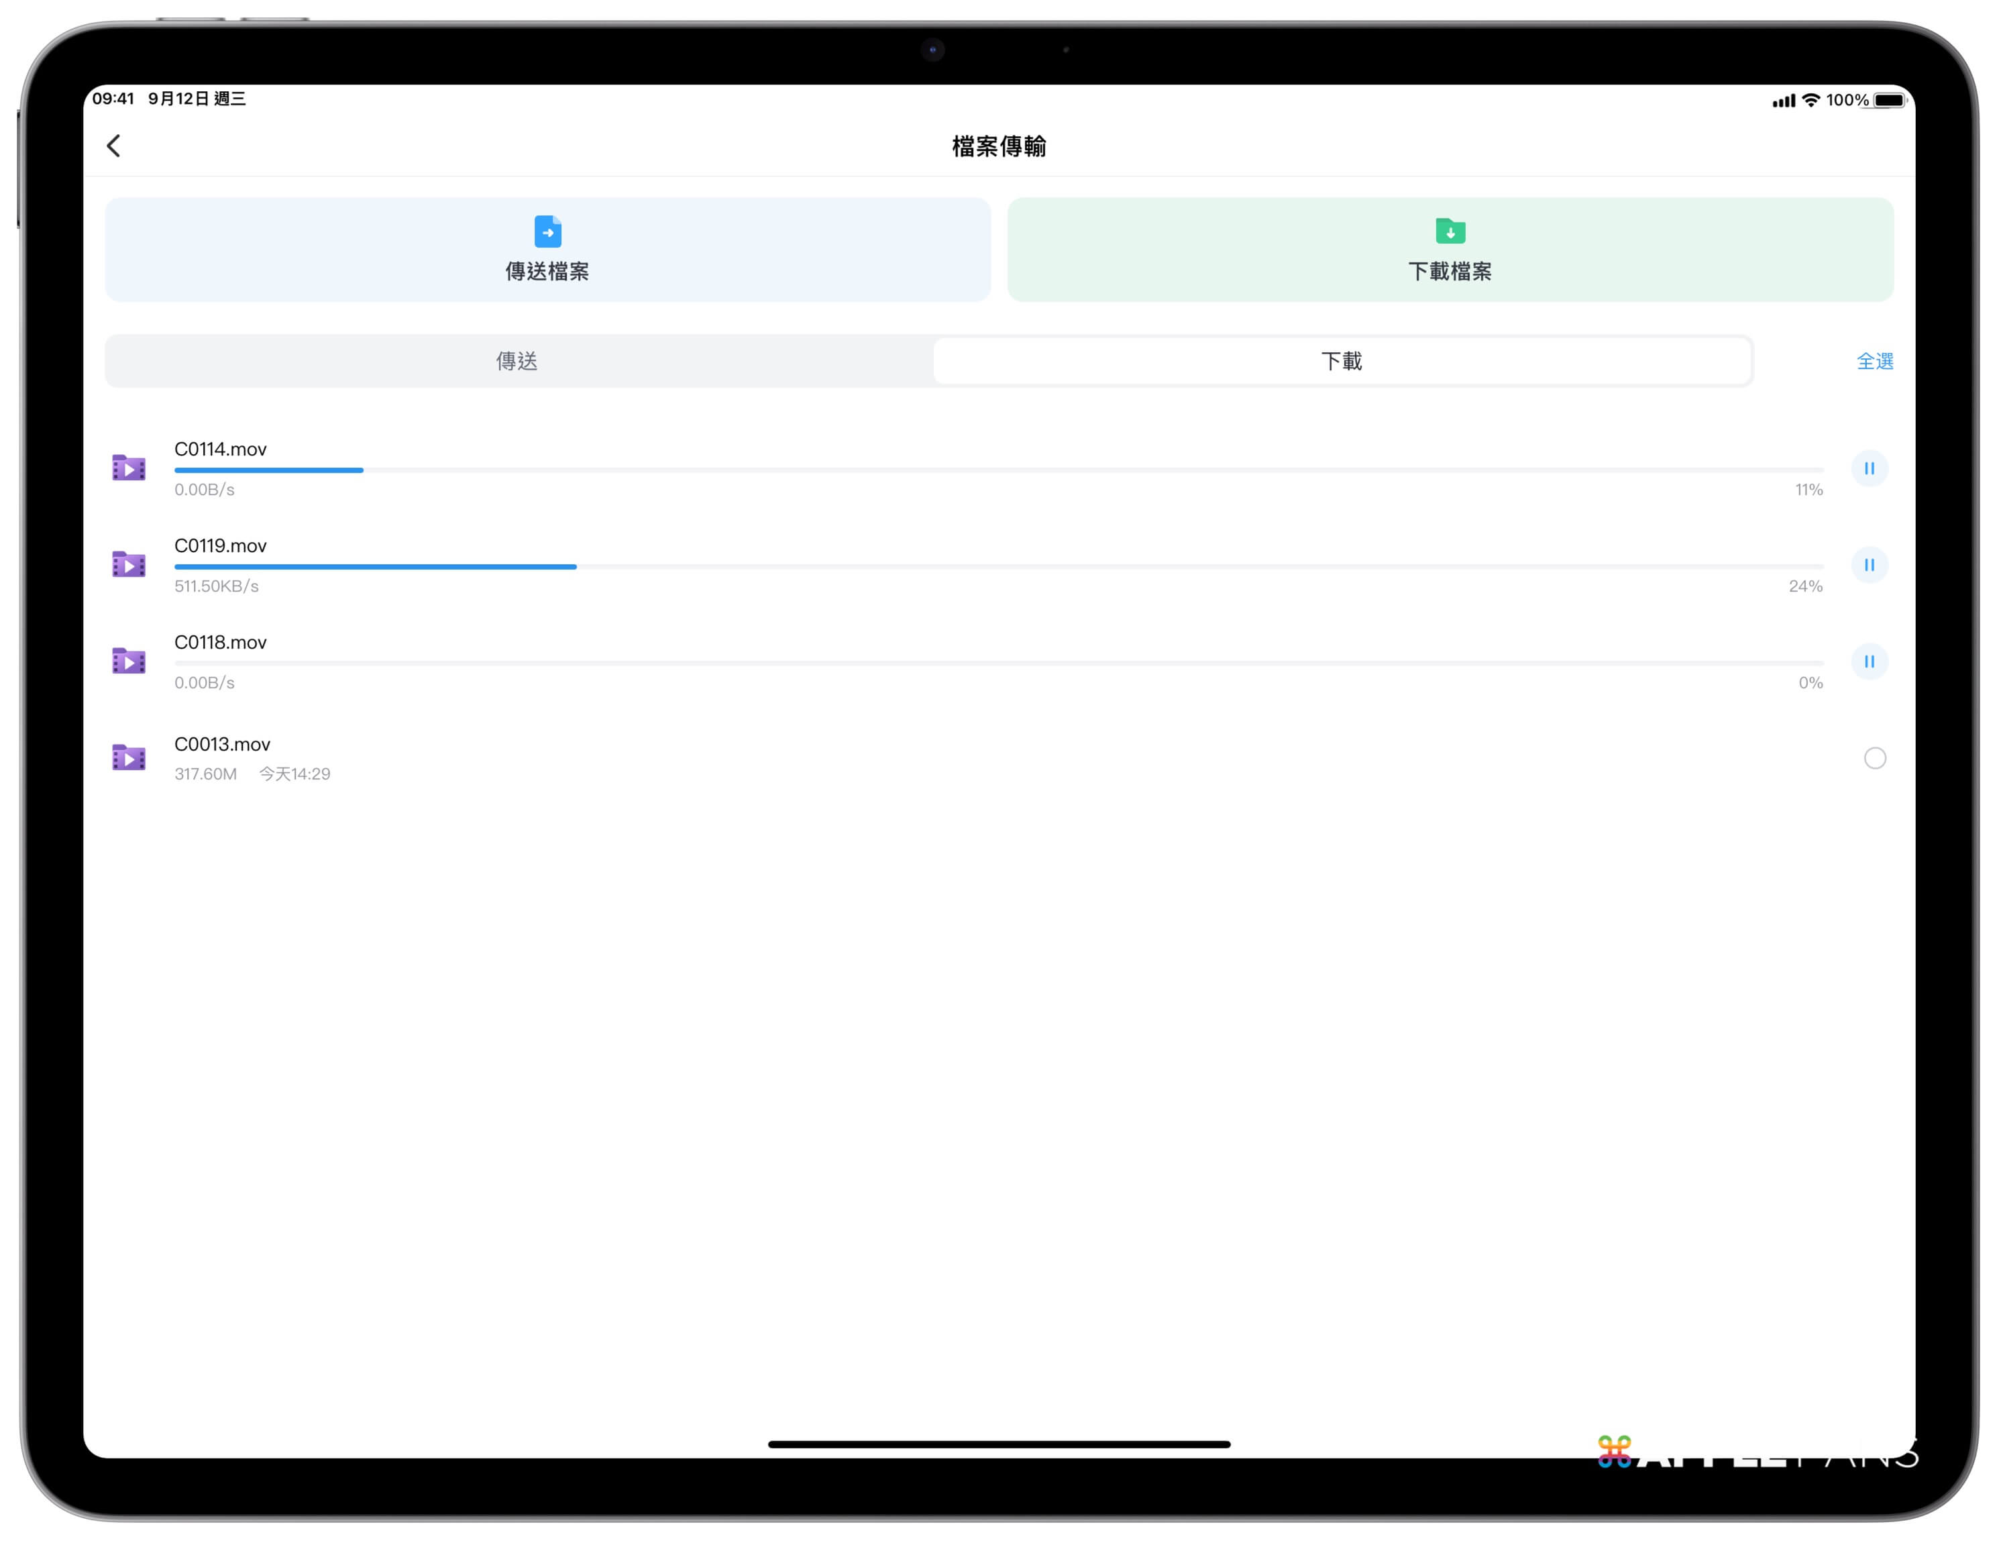1999x1543 pixels.
Task: Switch to the 下載 tab
Action: [1341, 362]
